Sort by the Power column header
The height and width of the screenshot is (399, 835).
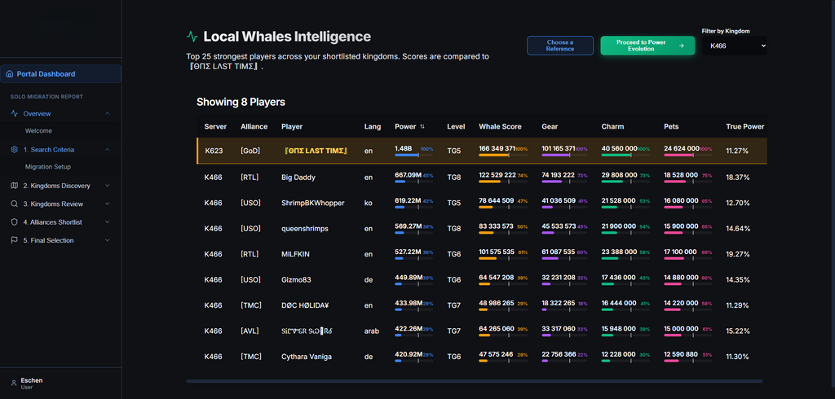click(x=405, y=126)
